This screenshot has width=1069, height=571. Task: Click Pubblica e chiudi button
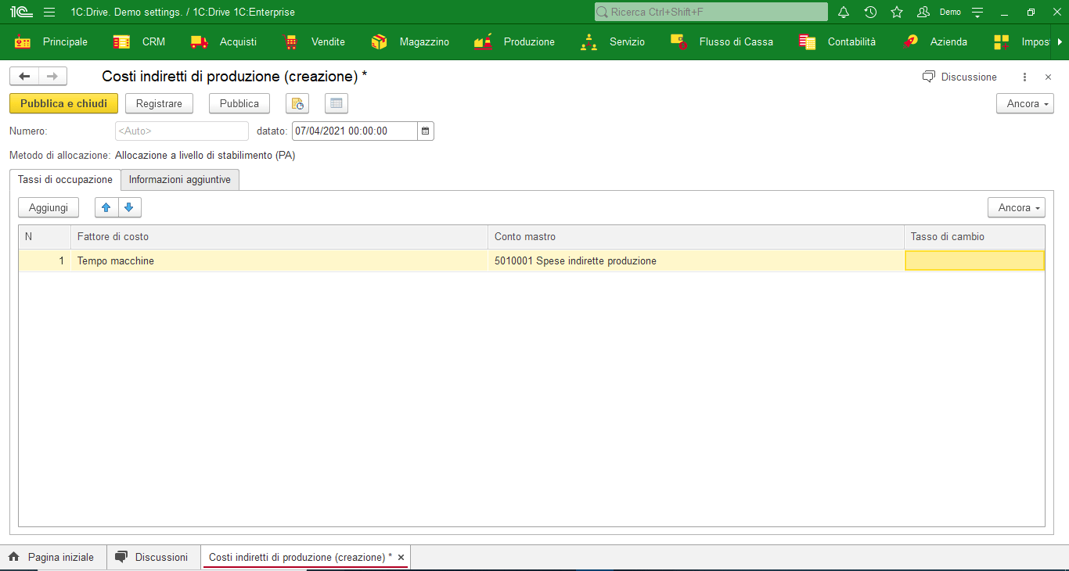[x=63, y=103]
